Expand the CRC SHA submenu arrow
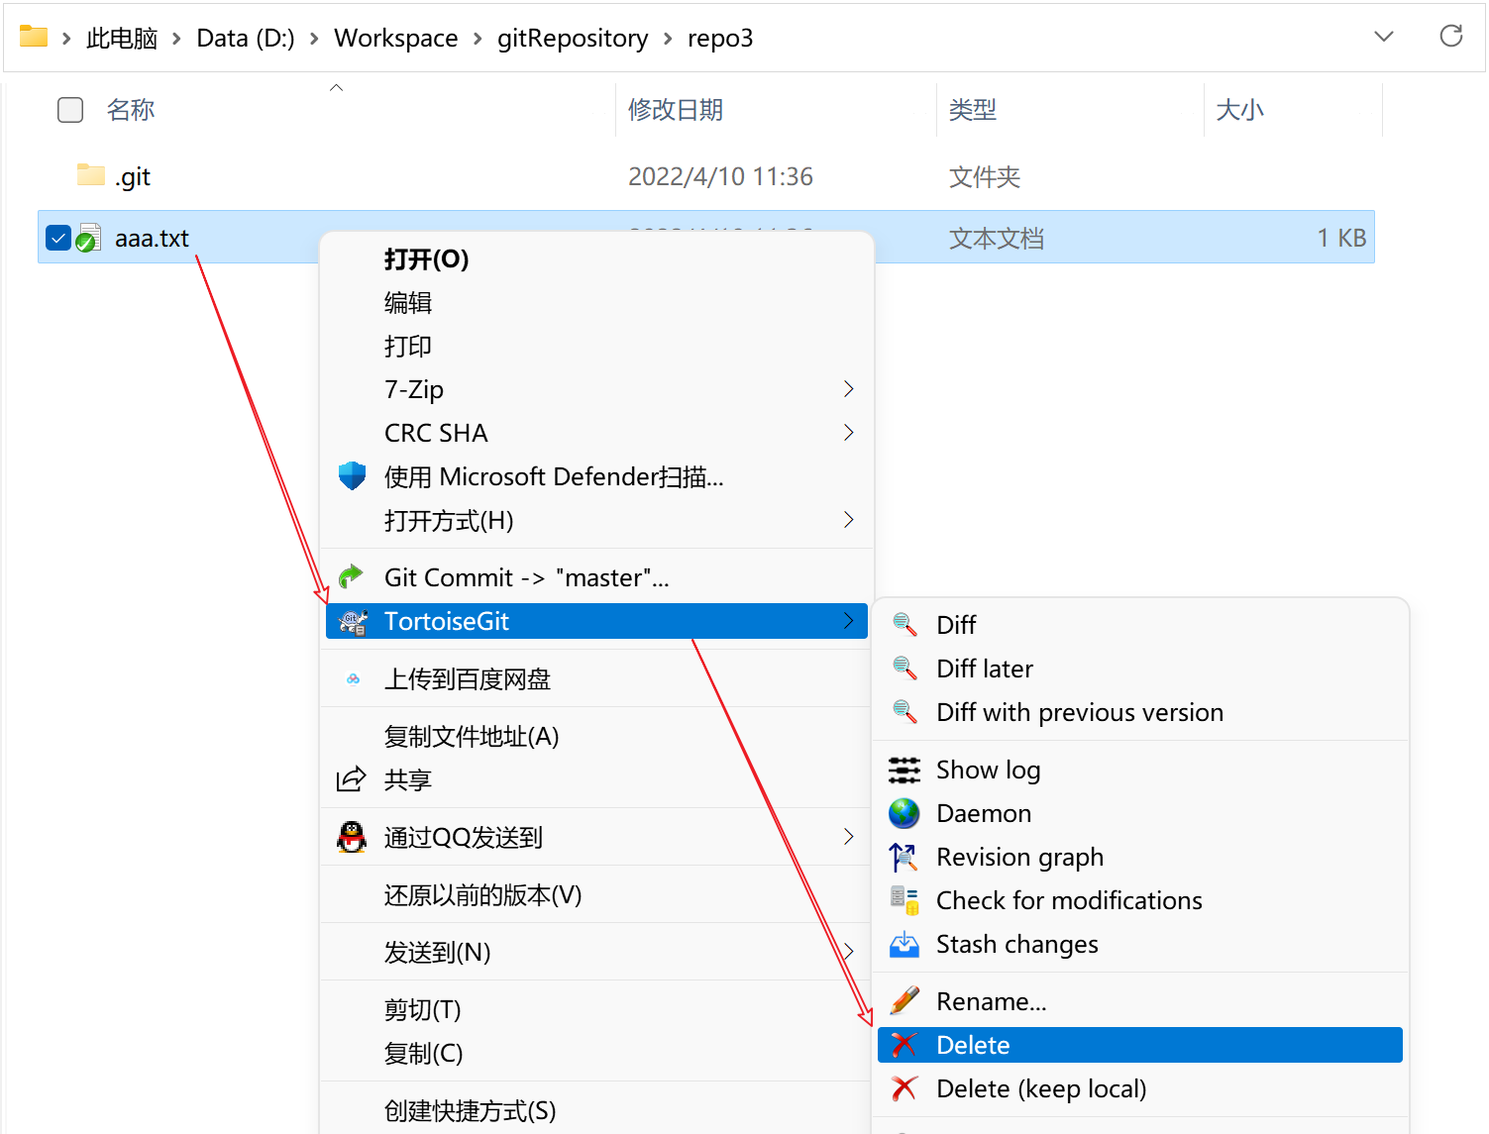 [848, 433]
